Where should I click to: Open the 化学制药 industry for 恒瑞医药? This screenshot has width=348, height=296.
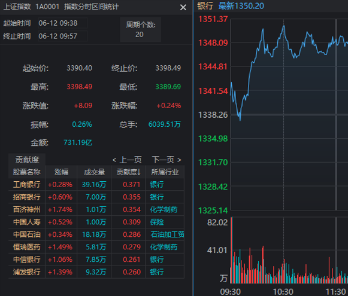tap(164, 247)
